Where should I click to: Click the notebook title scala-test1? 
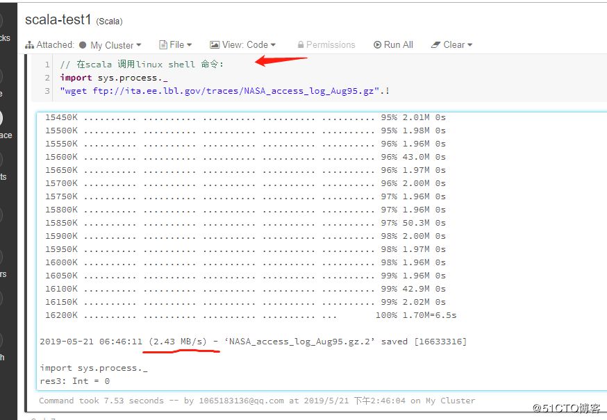58,19
